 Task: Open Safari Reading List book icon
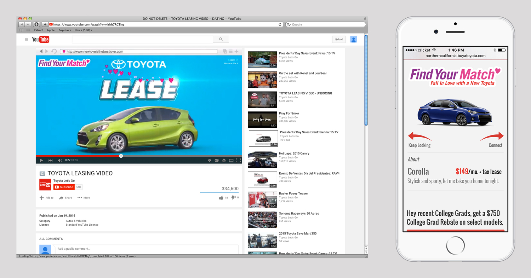21,30
